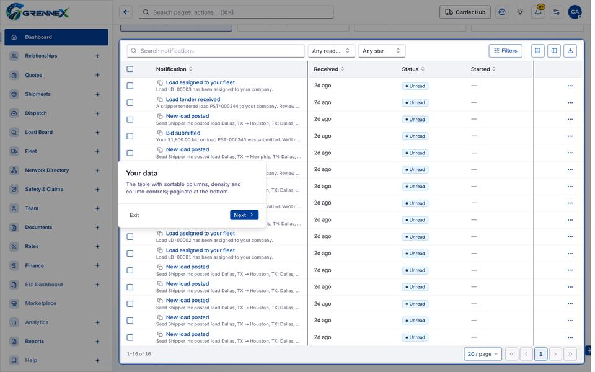Viewport: 595px width, 372px height.
Task: Expand the Relationships menu with plus
Action: coord(97,56)
